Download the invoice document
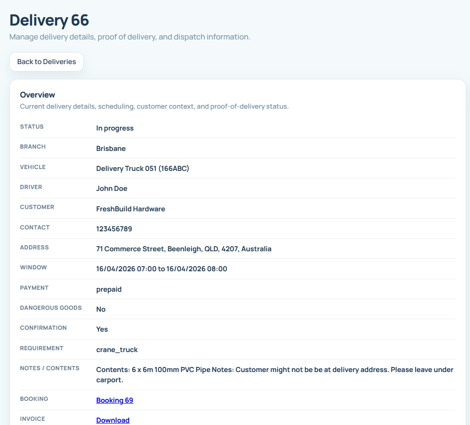 coord(113,420)
